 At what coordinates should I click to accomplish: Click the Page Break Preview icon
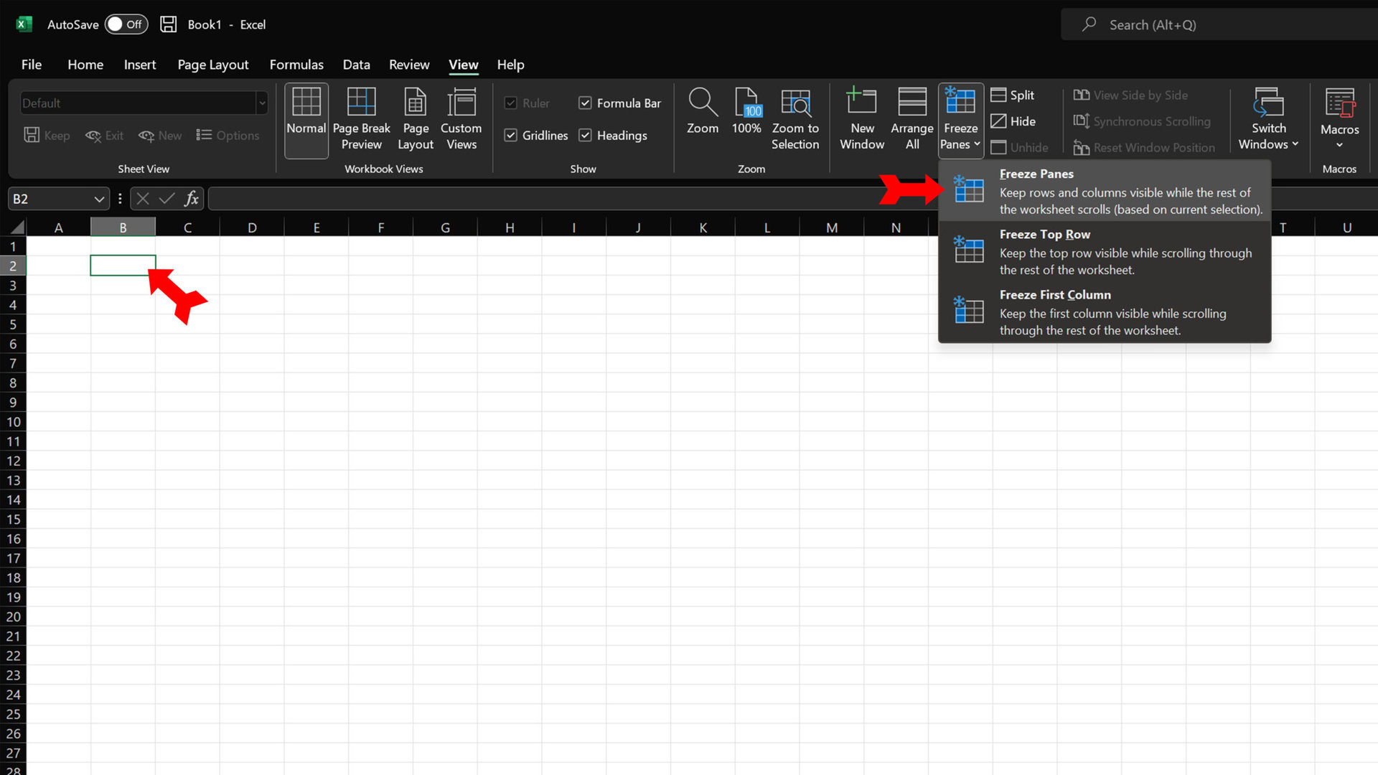pyautogui.click(x=361, y=103)
